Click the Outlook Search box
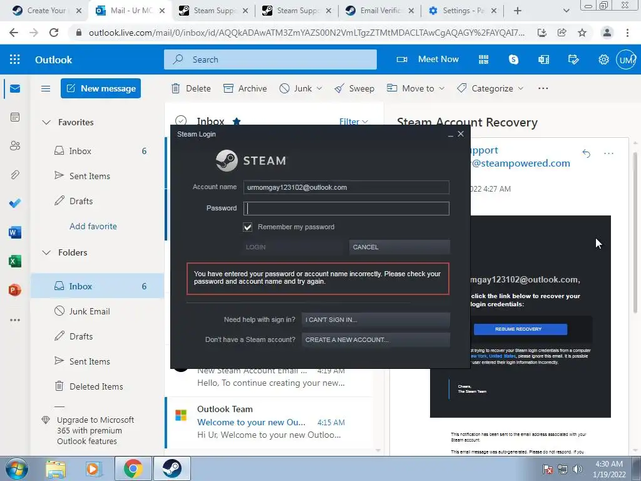The height and width of the screenshot is (481, 641). [270, 59]
